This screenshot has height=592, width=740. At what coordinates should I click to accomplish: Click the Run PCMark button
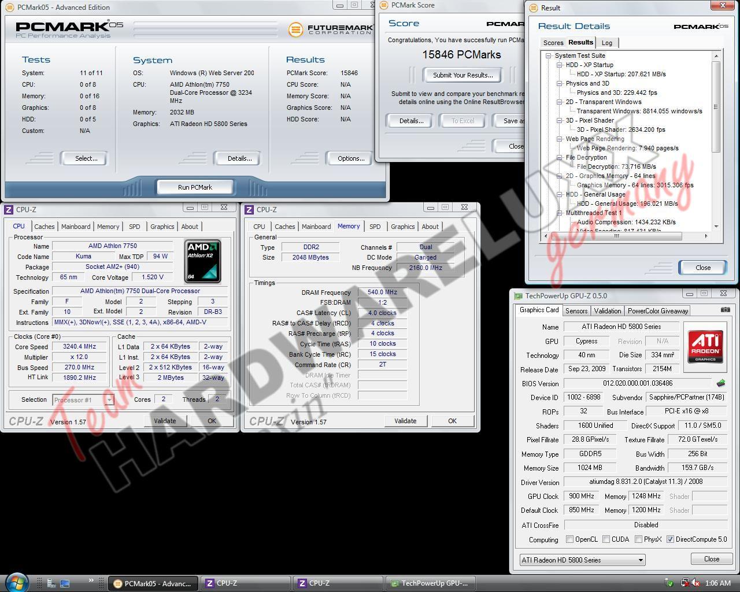click(x=195, y=187)
